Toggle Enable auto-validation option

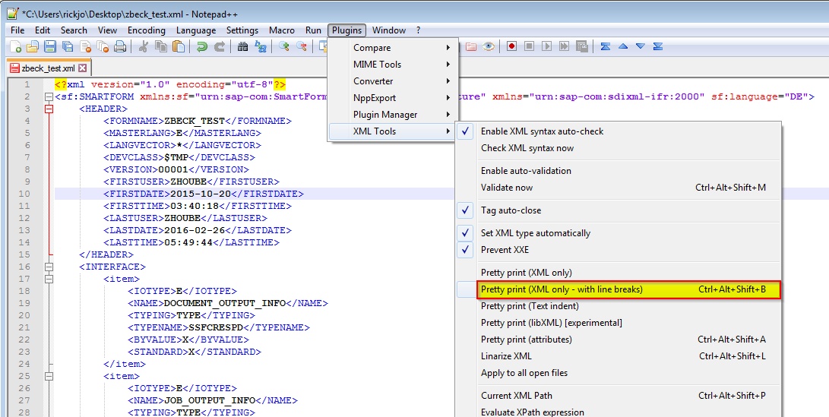(x=619, y=171)
